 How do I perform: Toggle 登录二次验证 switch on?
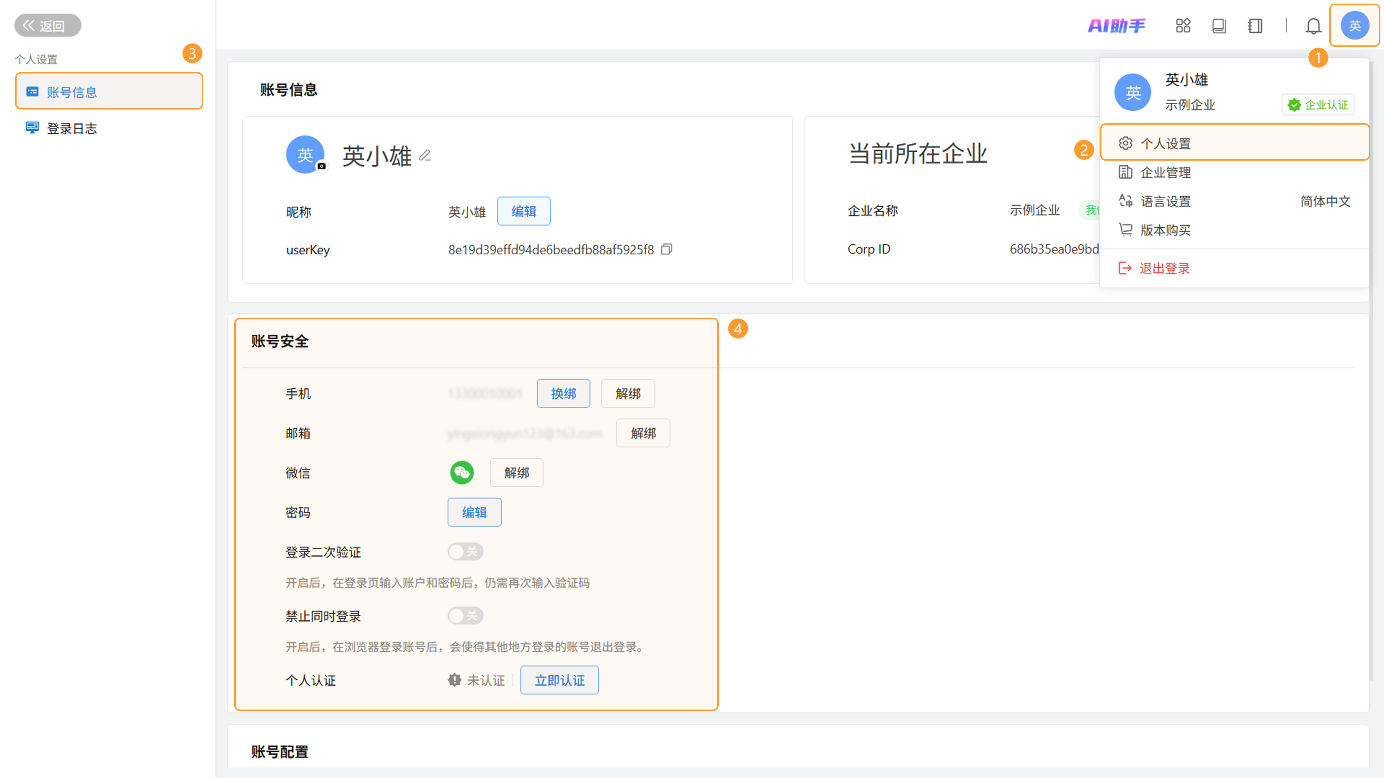click(x=465, y=551)
